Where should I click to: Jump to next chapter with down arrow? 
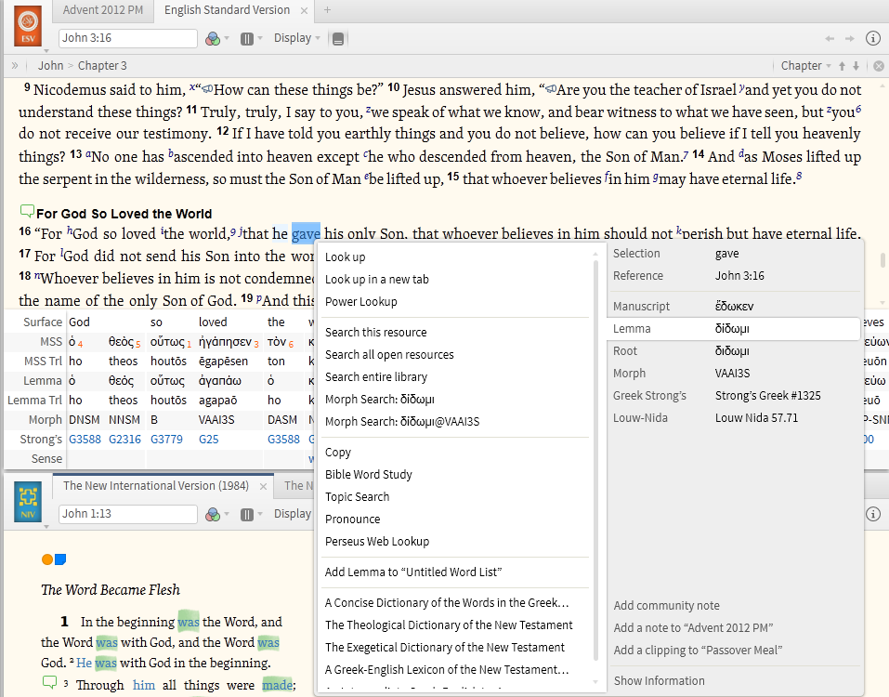[856, 66]
